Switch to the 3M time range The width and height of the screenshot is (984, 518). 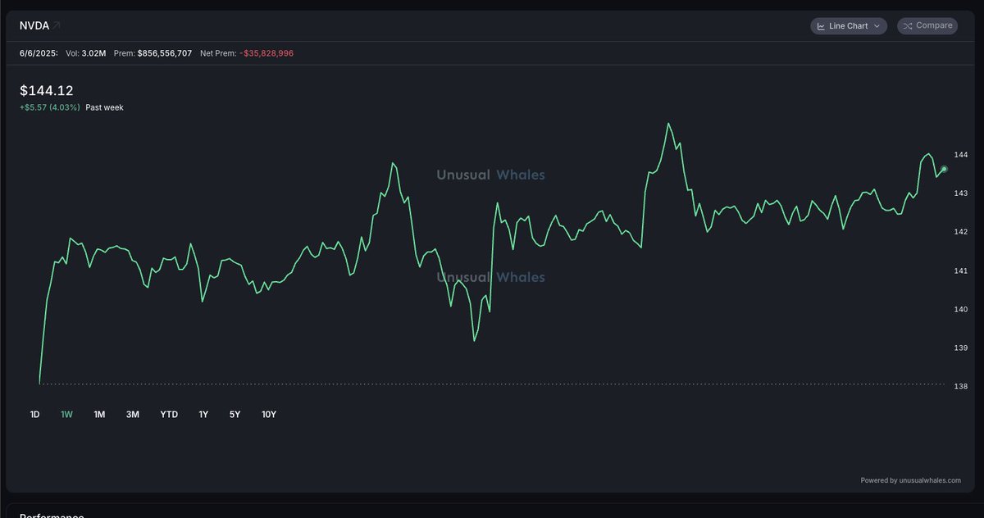click(133, 415)
